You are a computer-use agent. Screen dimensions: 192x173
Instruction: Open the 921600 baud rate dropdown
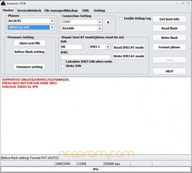point(99,28)
